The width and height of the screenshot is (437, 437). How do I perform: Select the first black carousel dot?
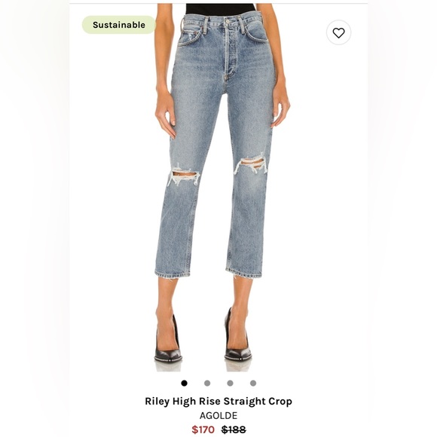[185, 384]
